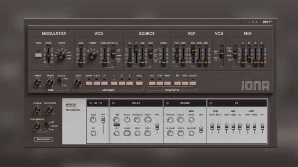This screenshot has height=167, width=298.
Task: Click the Reverb DECAY knob
Action: tap(181, 120)
